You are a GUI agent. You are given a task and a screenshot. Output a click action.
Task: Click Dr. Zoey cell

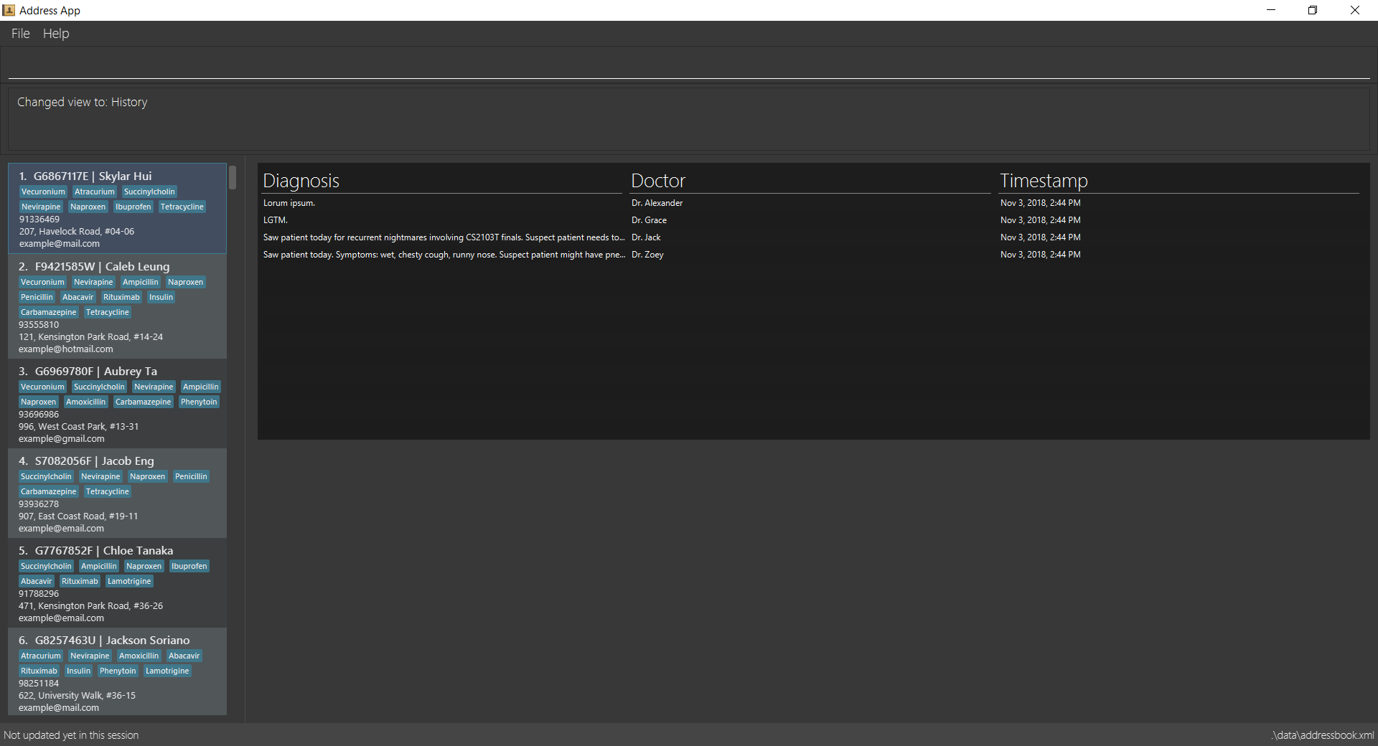tap(647, 255)
